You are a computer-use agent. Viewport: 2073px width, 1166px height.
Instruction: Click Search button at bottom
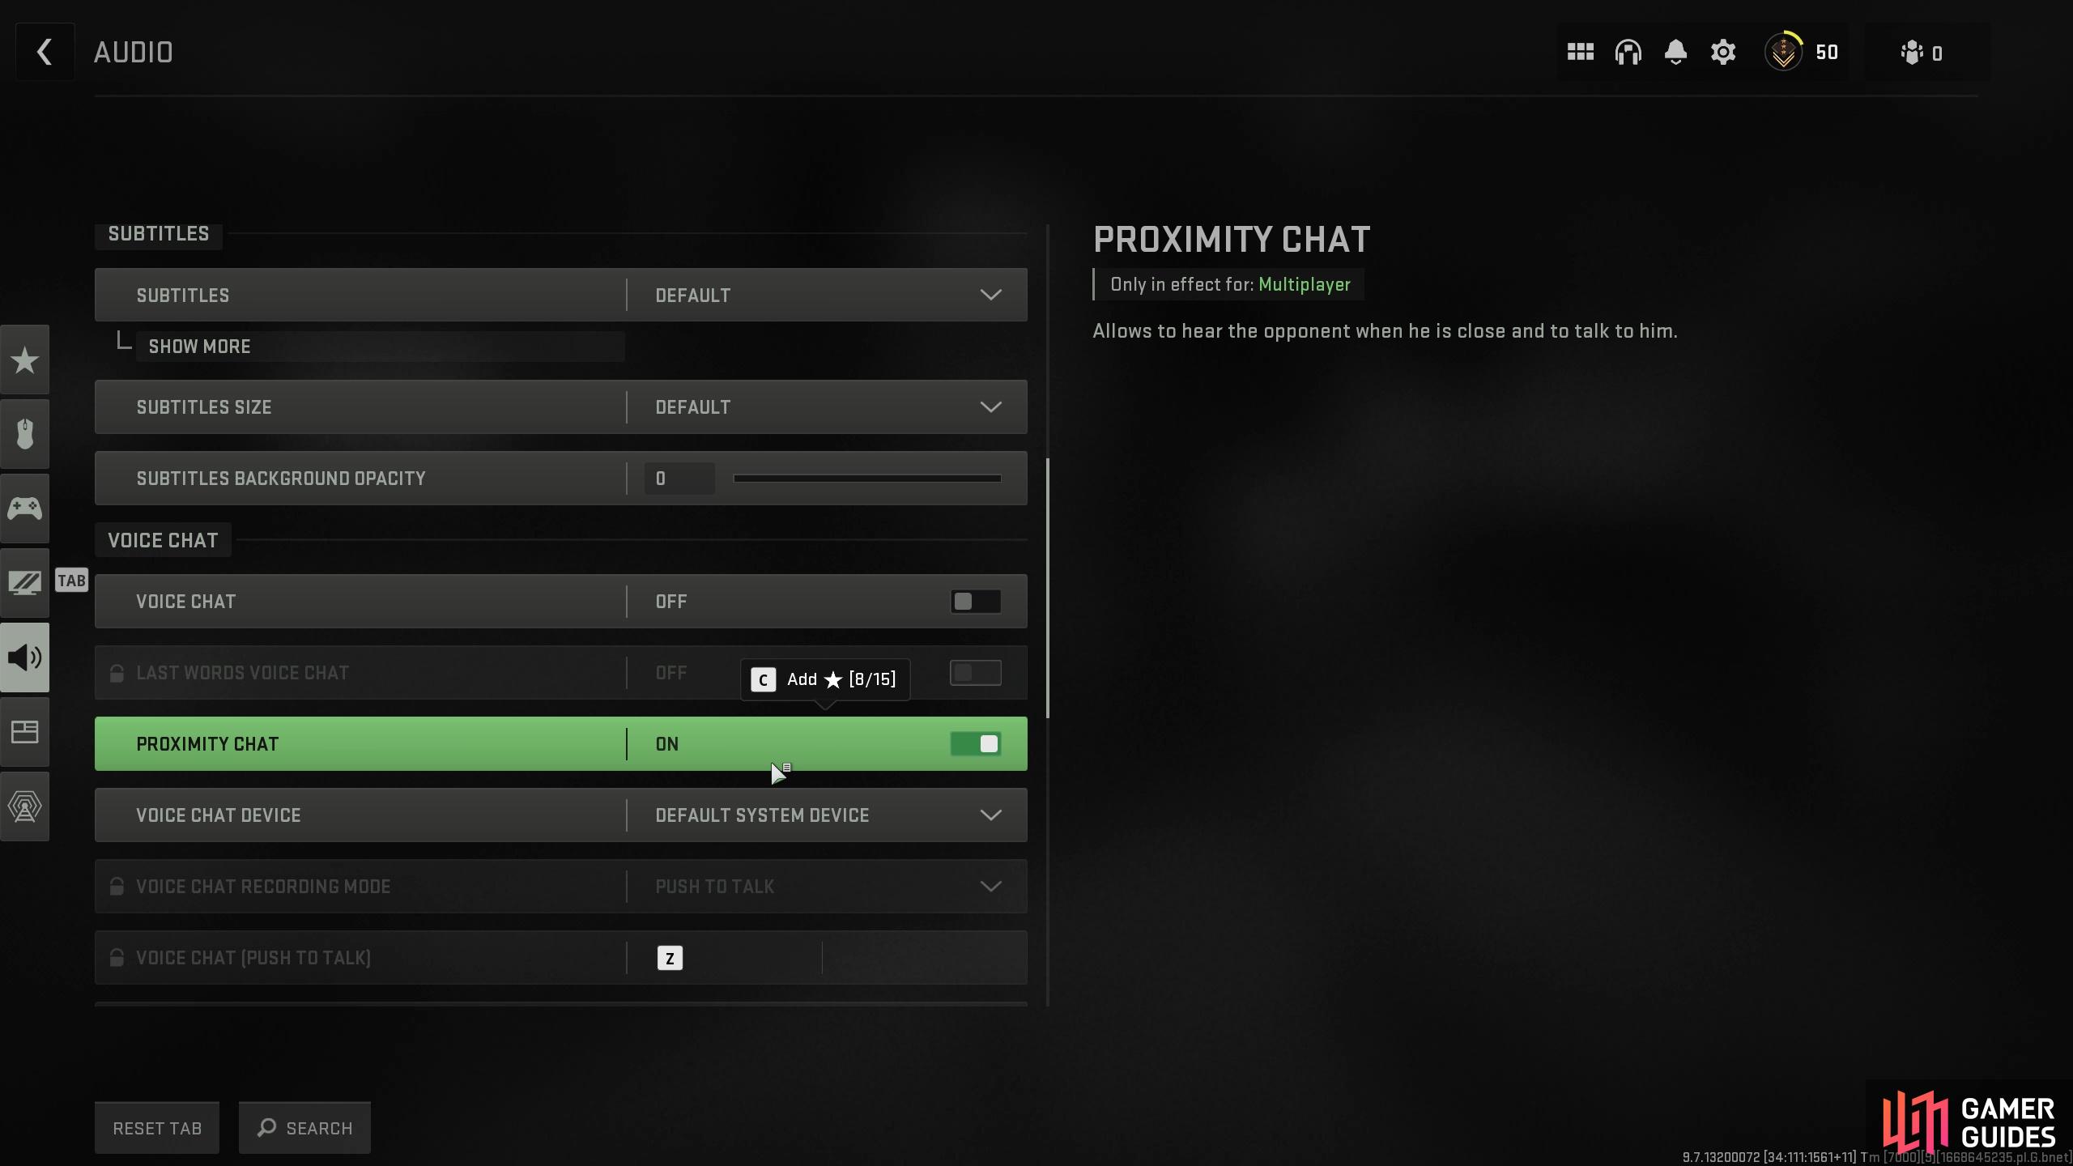tap(304, 1128)
